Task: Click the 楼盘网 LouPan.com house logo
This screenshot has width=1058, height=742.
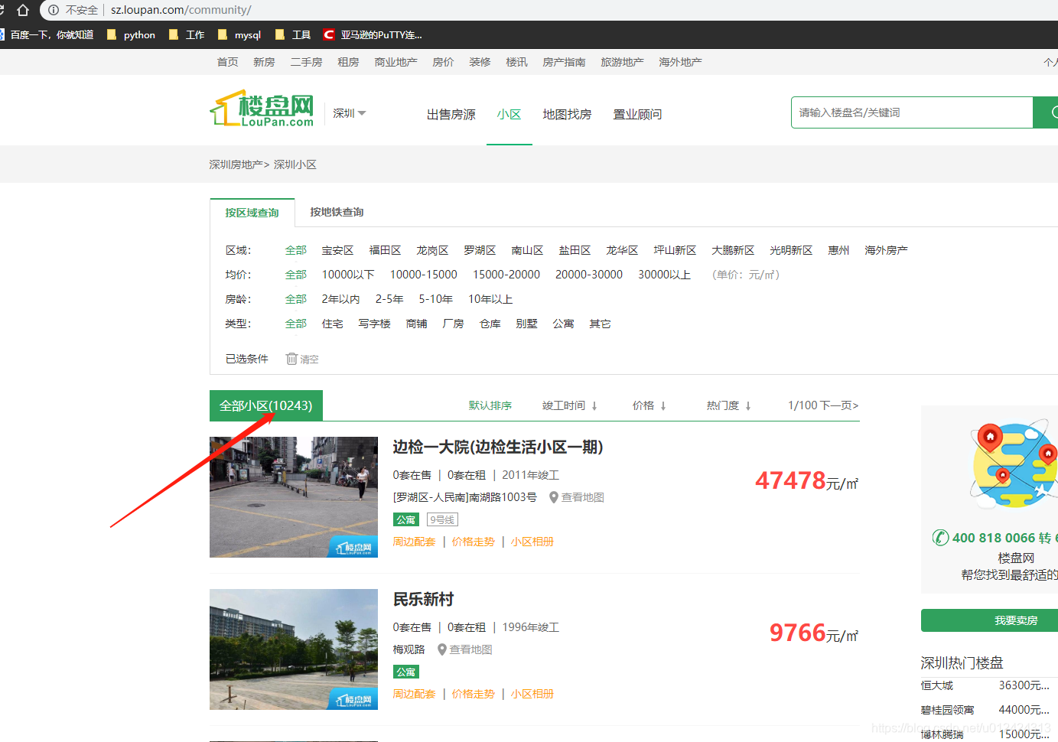Action: (262, 109)
